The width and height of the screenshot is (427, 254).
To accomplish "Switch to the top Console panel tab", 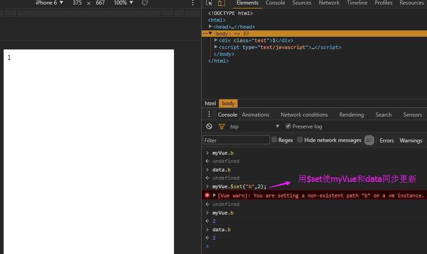I will 275,3.
